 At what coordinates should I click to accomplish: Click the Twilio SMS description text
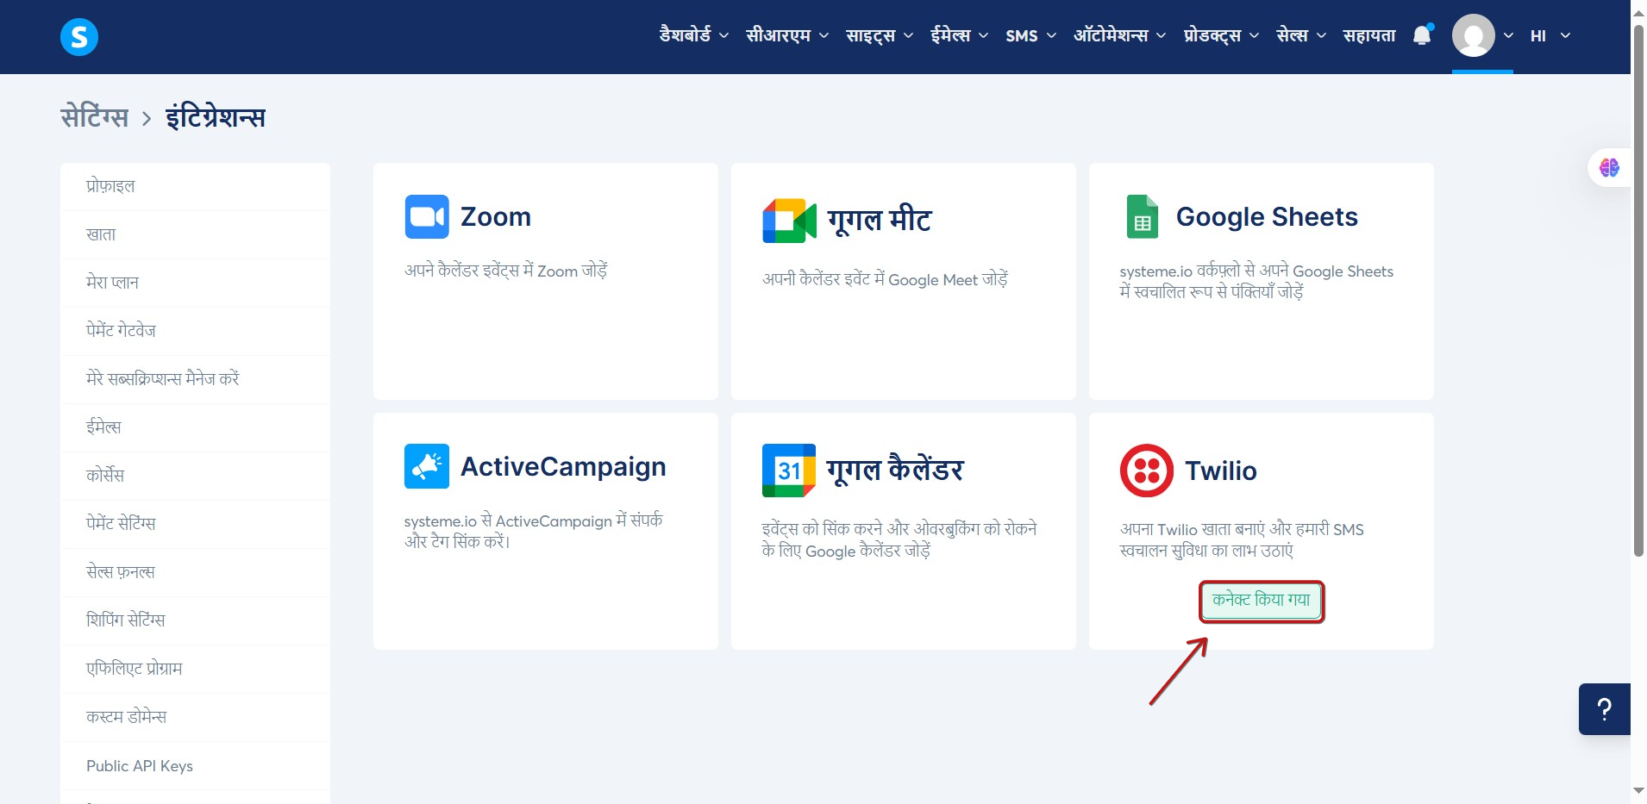click(x=1242, y=539)
